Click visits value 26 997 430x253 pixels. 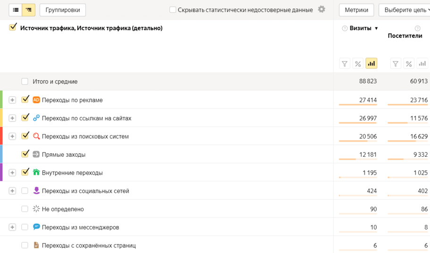click(x=368, y=118)
